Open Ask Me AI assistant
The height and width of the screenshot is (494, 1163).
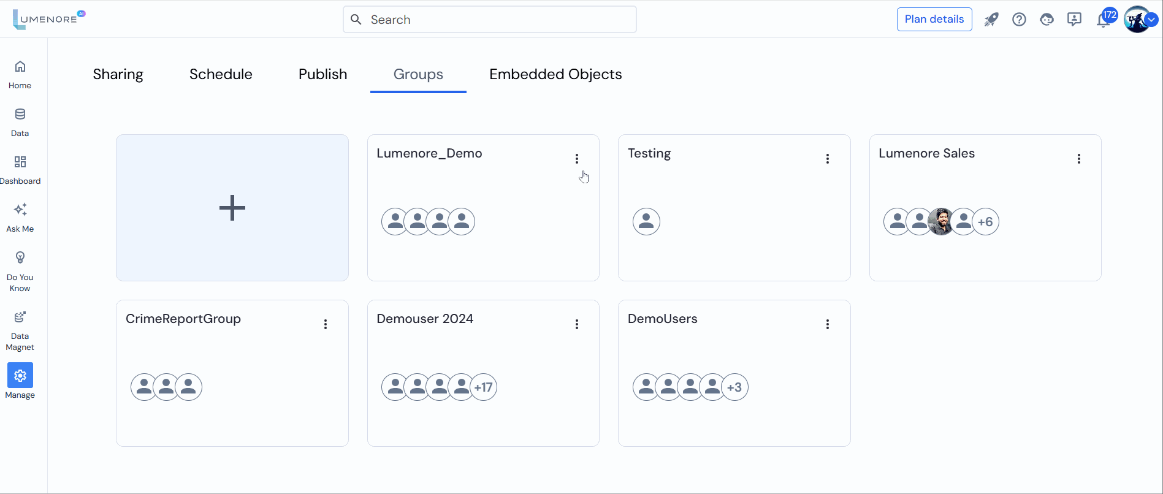(x=20, y=218)
